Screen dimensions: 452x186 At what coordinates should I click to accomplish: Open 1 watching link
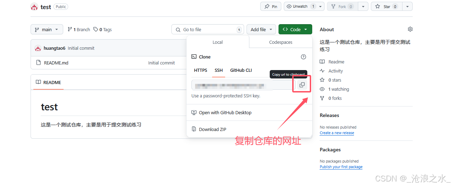[339, 89]
